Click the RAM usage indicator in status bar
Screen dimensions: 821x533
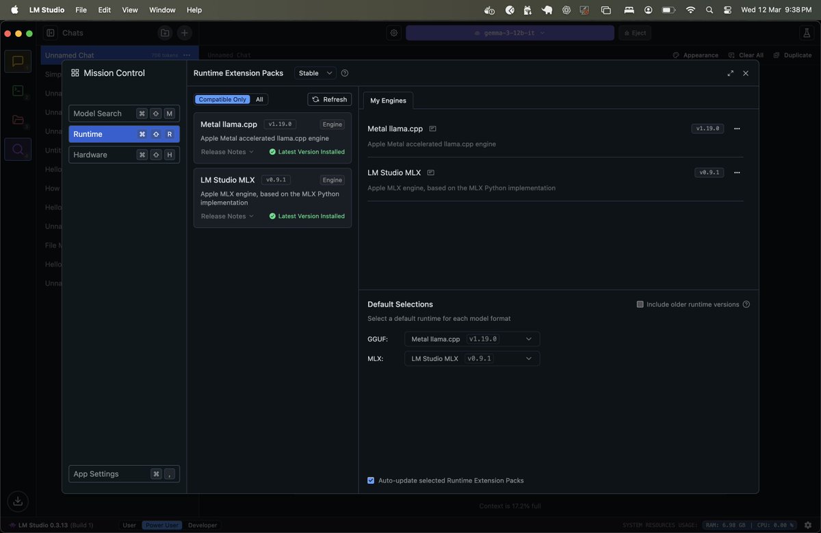pos(725,525)
